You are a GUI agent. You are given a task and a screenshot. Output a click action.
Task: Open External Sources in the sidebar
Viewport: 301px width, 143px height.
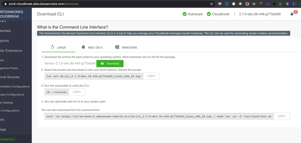click(10, 77)
